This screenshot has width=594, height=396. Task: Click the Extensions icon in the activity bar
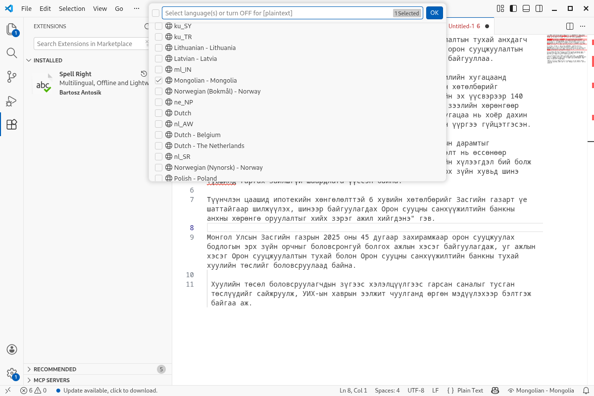point(12,124)
